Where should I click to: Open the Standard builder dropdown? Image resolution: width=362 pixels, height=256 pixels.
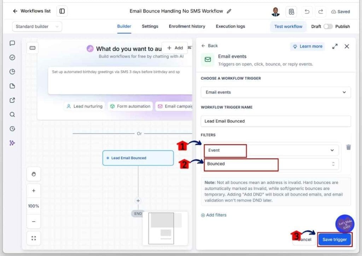tap(37, 26)
